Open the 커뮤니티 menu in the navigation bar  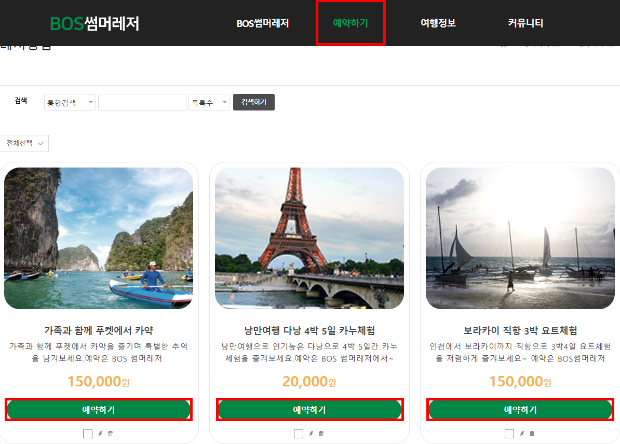[525, 23]
